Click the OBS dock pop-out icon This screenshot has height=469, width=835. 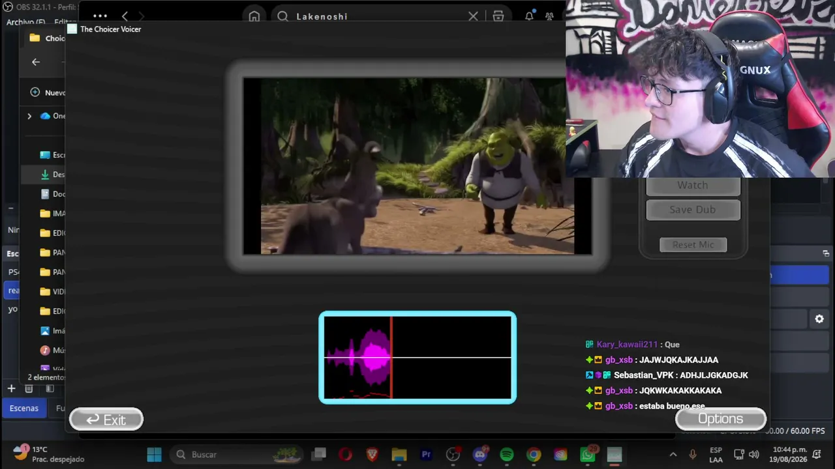pyautogui.click(x=826, y=253)
